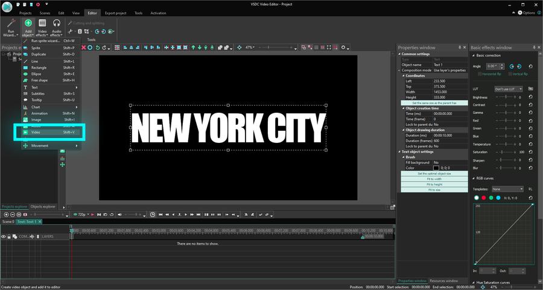543x290 pixels.
Task: Select the blue curve channel
Action: tap(498, 198)
